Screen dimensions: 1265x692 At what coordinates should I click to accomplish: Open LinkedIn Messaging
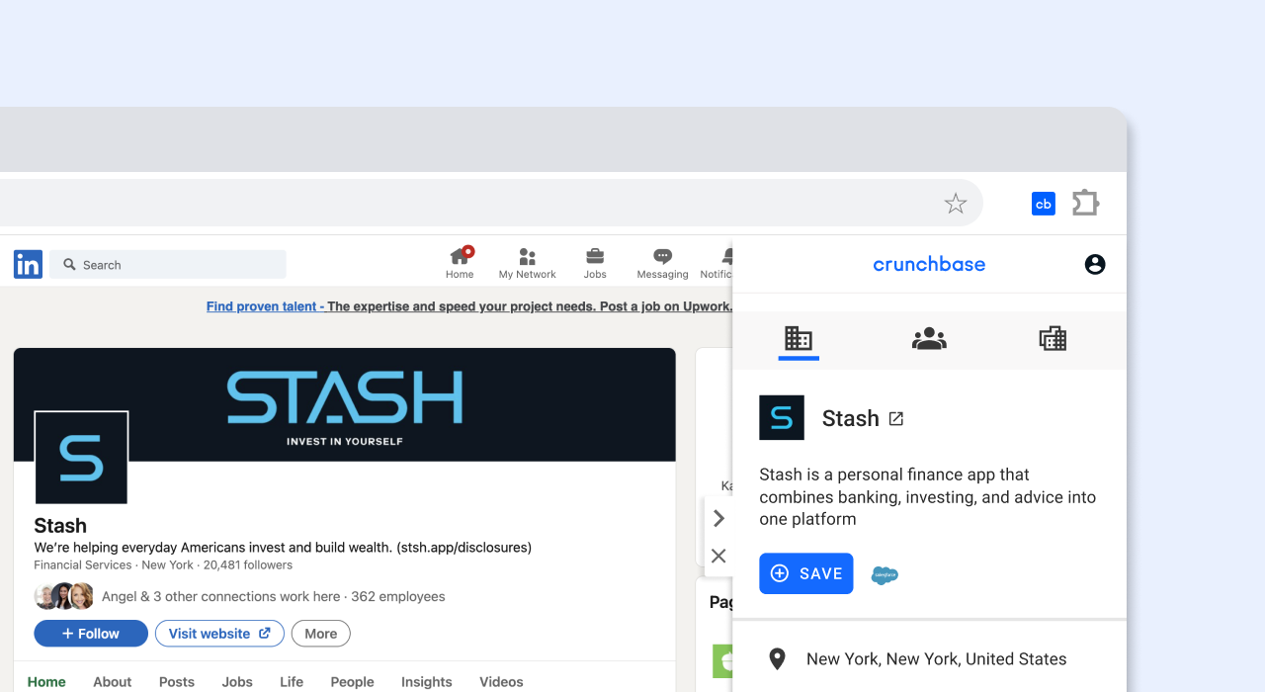(662, 263)
